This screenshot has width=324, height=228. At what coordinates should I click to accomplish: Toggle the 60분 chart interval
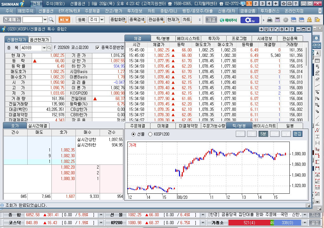pyautogui.click(x=274, y=134)
